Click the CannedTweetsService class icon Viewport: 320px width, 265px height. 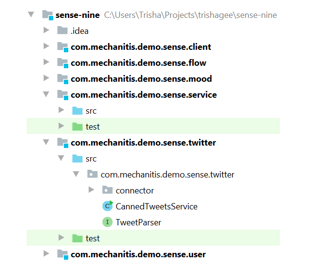pyautogui.click(x=107, y=206)
